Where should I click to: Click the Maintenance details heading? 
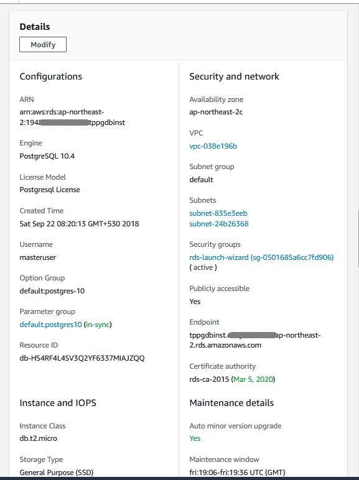coord(231,403)
